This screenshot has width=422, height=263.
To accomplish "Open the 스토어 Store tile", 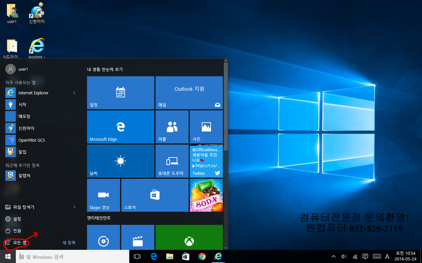I will coord(154,195).
